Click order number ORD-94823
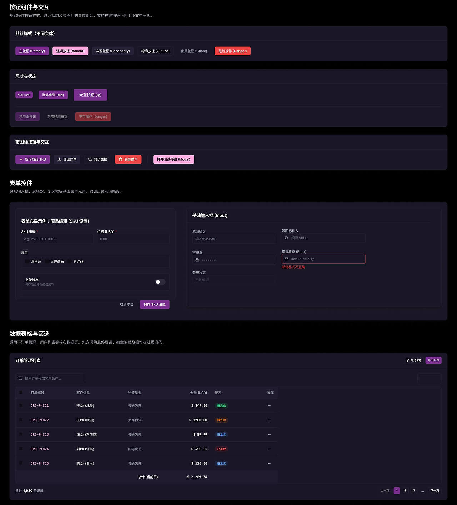This screenshot has height=505, width=457. (x=40, y=435)
